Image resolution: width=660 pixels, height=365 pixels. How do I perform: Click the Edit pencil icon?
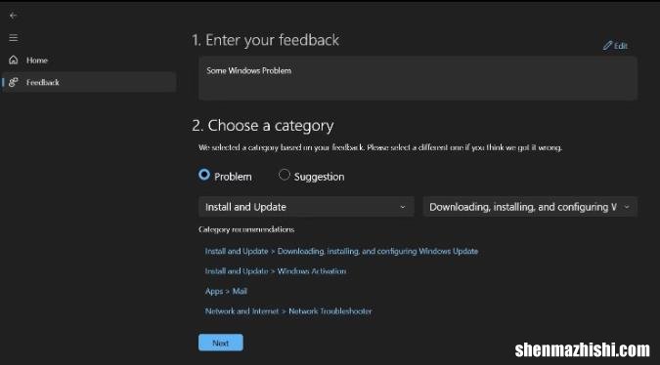607,45
